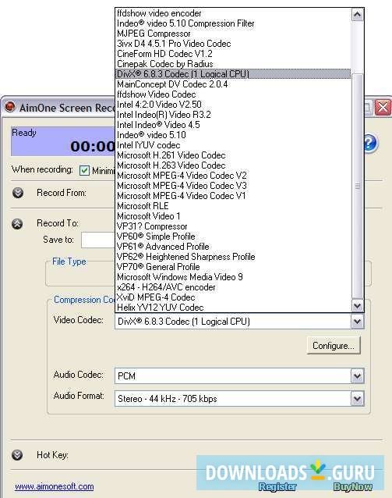Screen dimensions: 392x498
Task: Select Microsoft MPEG-4 Video Codec V3
Action: coord(233,186)
